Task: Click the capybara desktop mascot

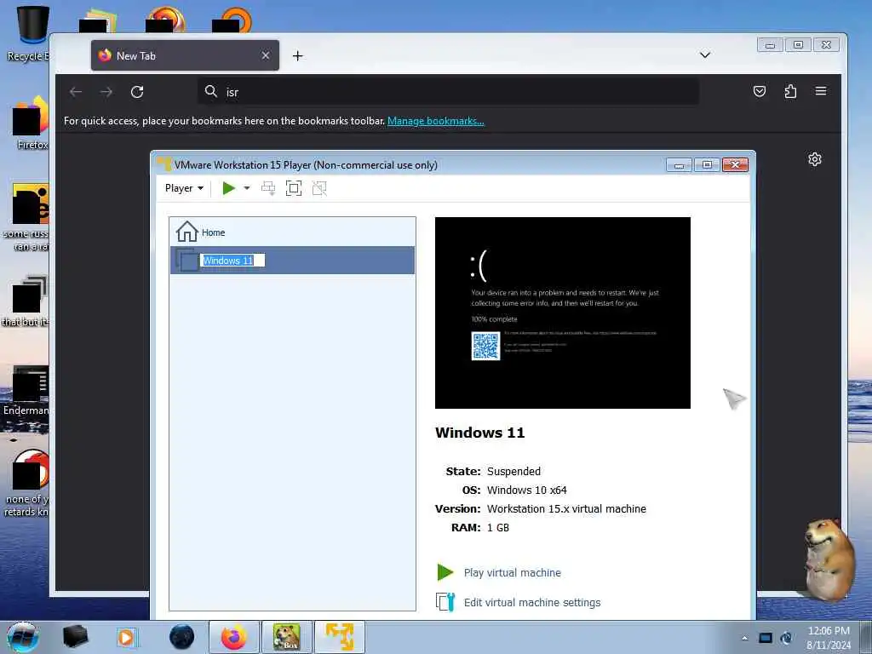Action: click(829, 560)
